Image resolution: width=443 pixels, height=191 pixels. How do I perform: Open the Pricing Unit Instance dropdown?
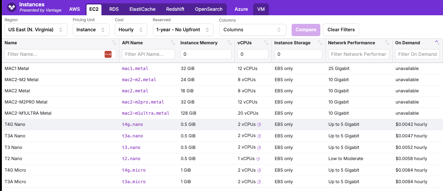tap(91, 30)
